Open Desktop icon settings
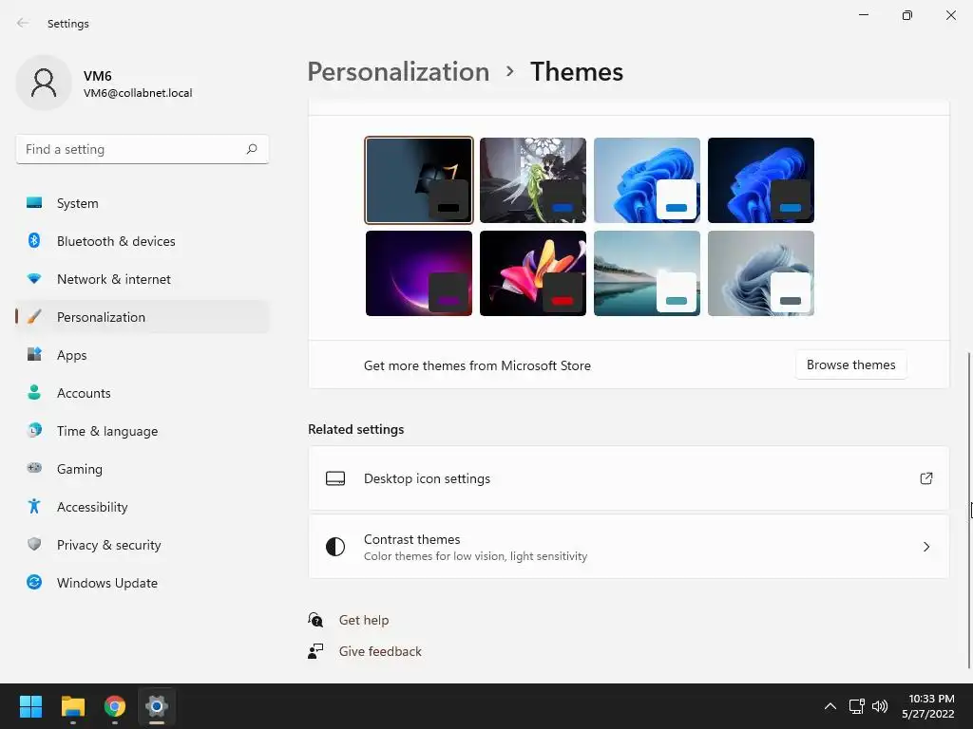Image resolution: width=973 pixels, height=729 pixels. 629,478
